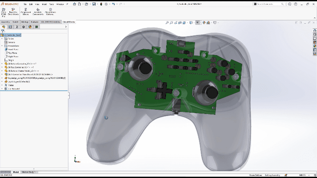
Task: Open New document dropdown arrow
Action: pos(82,4)
